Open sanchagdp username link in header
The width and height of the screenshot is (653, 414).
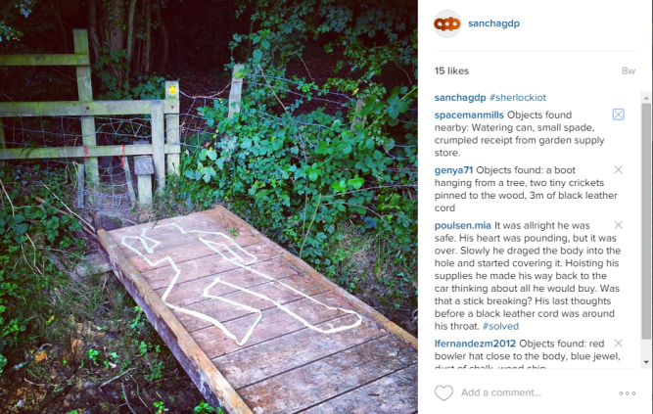coord(493,23)
